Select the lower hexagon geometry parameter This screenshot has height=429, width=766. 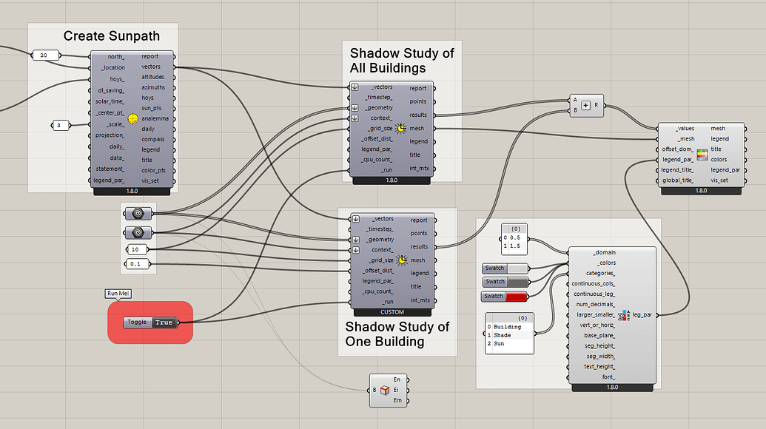(138, 232)
